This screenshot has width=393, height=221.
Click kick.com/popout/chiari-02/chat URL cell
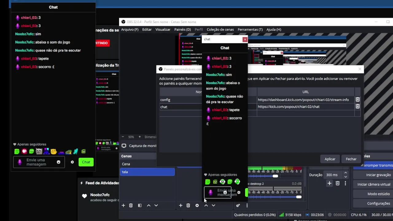[x=305, y=107]
